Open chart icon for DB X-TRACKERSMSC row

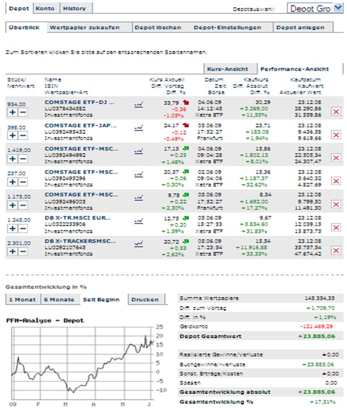(139, 243)
